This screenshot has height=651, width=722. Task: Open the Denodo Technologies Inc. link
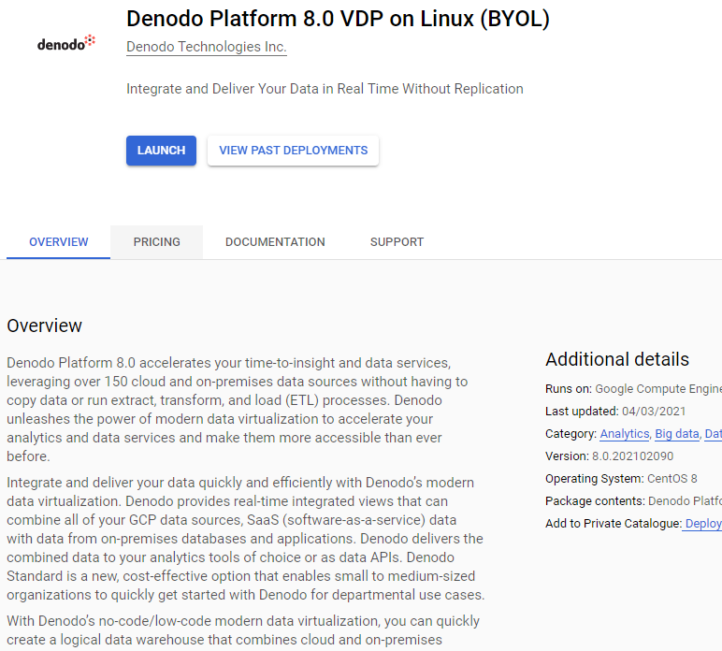(x=207, y=47)
